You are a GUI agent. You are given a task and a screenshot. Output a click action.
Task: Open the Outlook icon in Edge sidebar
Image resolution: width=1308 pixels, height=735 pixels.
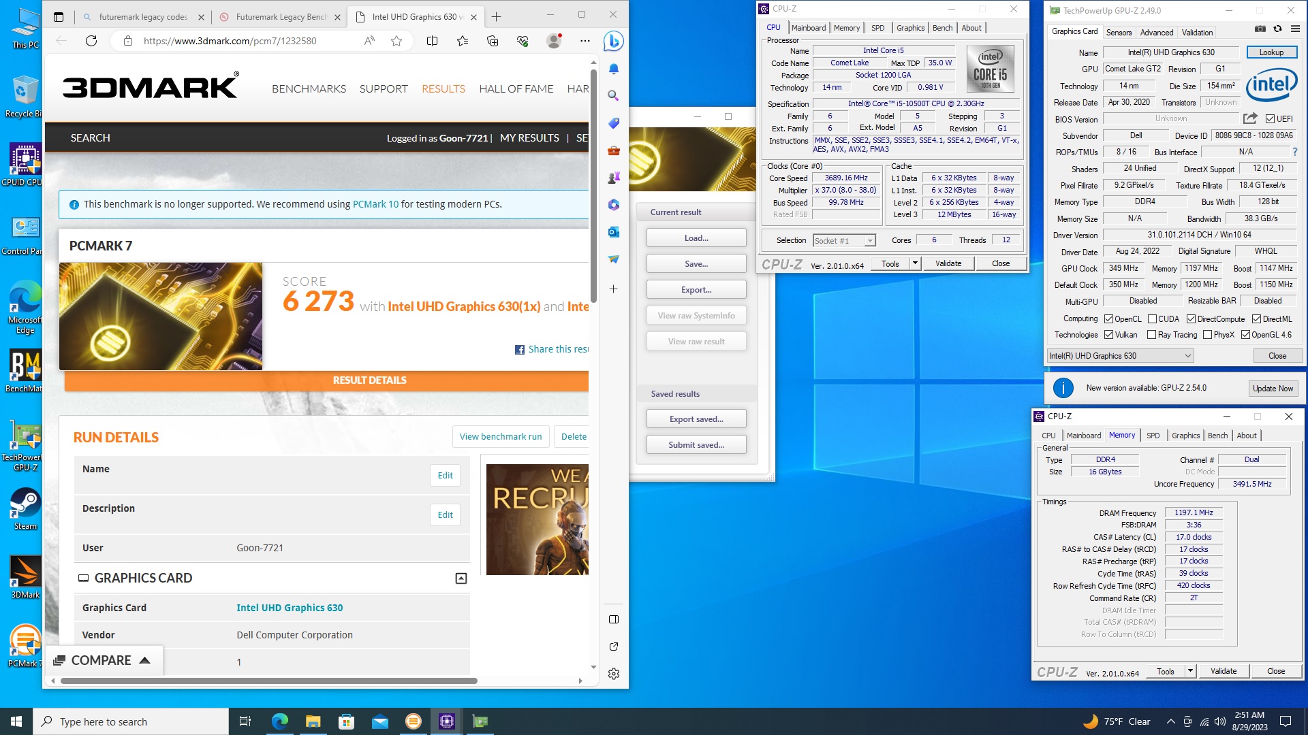coord(614,232)
